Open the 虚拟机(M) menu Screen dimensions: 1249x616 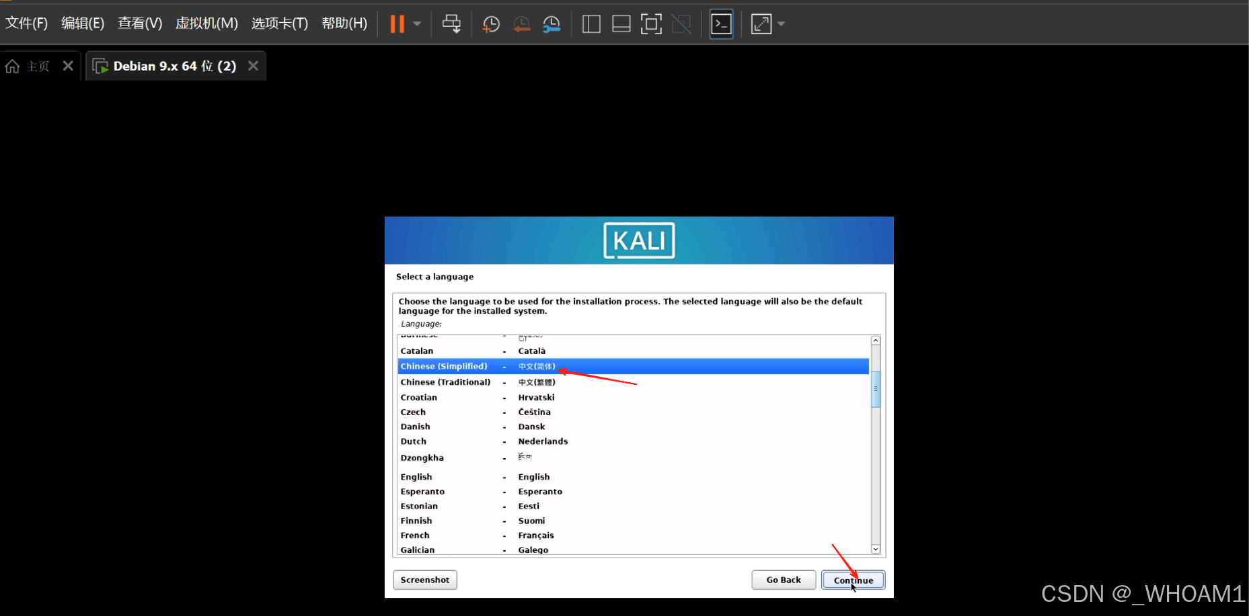206,24
